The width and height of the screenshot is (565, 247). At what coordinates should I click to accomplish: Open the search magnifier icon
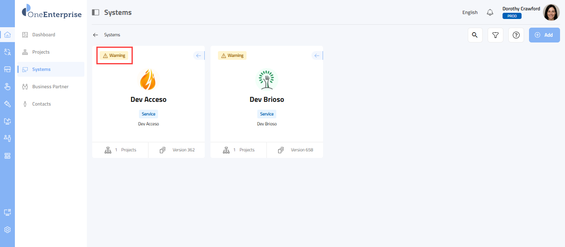coord(475,35)
